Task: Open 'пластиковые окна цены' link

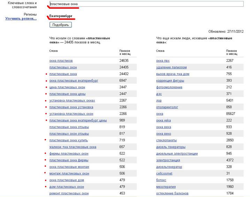Action: coord(67,94)
